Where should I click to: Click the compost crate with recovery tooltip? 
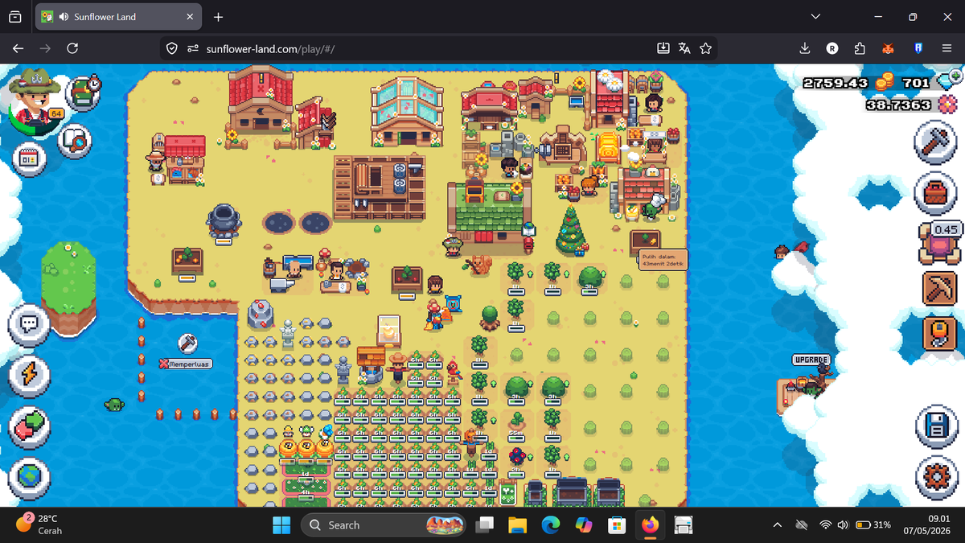pyautogui.click(x=646, y=242)
